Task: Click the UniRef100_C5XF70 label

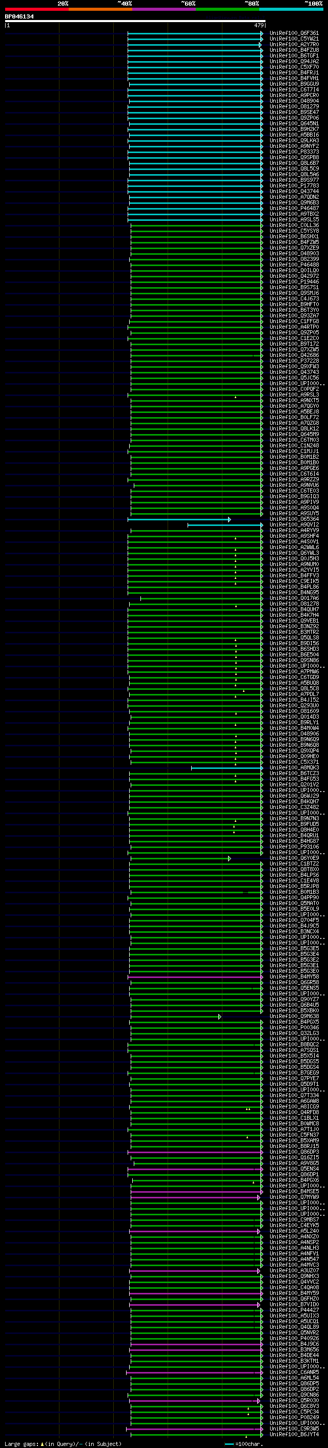Action: click(294, 67)
